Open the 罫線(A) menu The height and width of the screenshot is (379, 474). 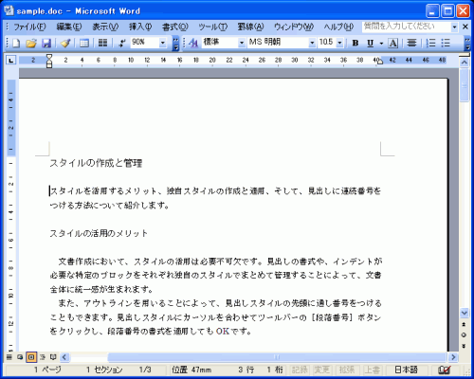point(250,27)
